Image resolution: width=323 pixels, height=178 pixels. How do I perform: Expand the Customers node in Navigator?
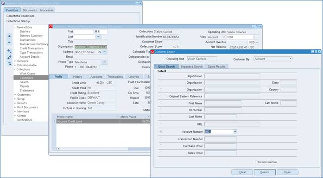tap(15, 95)
